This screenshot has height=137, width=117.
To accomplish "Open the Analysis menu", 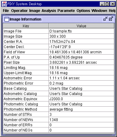I will [49, 11].
